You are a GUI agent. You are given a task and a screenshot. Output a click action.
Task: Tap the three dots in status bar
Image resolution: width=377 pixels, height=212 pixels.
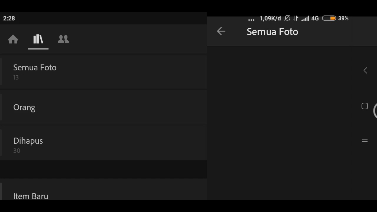click(251, 20)
